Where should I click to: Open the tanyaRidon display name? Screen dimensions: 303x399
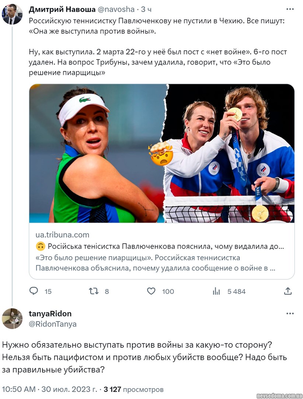(50, 314)
